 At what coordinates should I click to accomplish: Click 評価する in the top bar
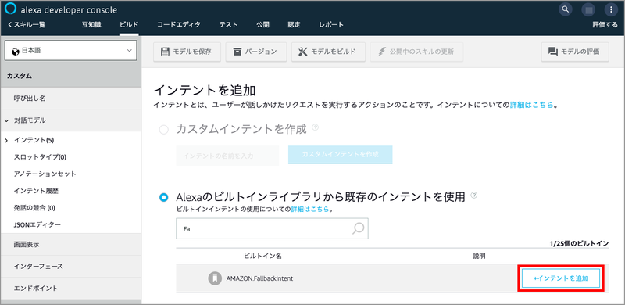(x=605, y=25)
